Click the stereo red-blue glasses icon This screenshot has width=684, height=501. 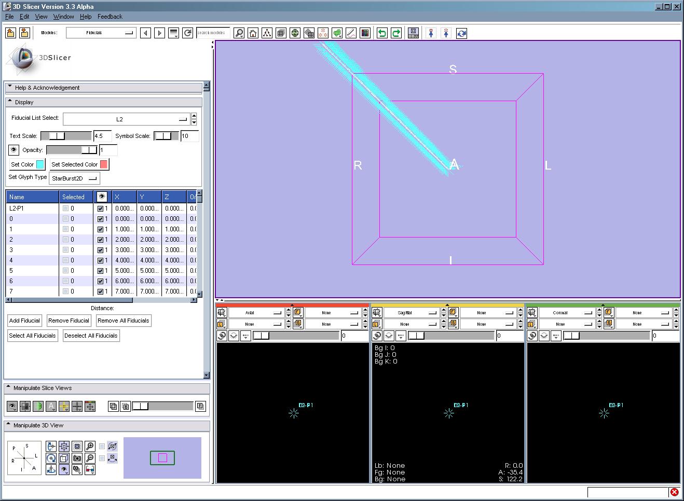click(90, 470)
